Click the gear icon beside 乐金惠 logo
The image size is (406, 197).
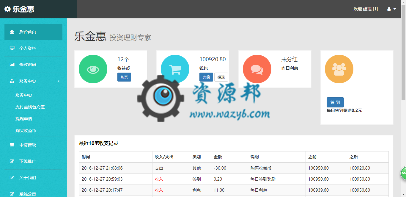(x=7, y=9)
